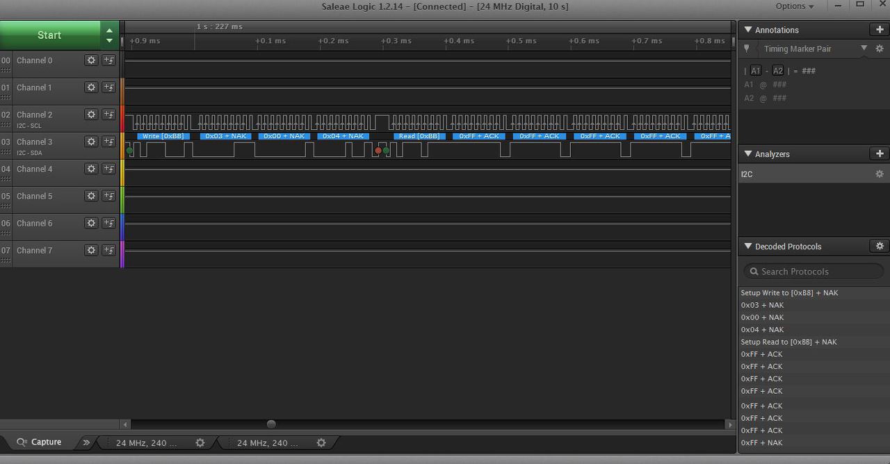The image size is (890, 464).
Task: Switch to the Capture tab
Action: (x=39, y=442)
